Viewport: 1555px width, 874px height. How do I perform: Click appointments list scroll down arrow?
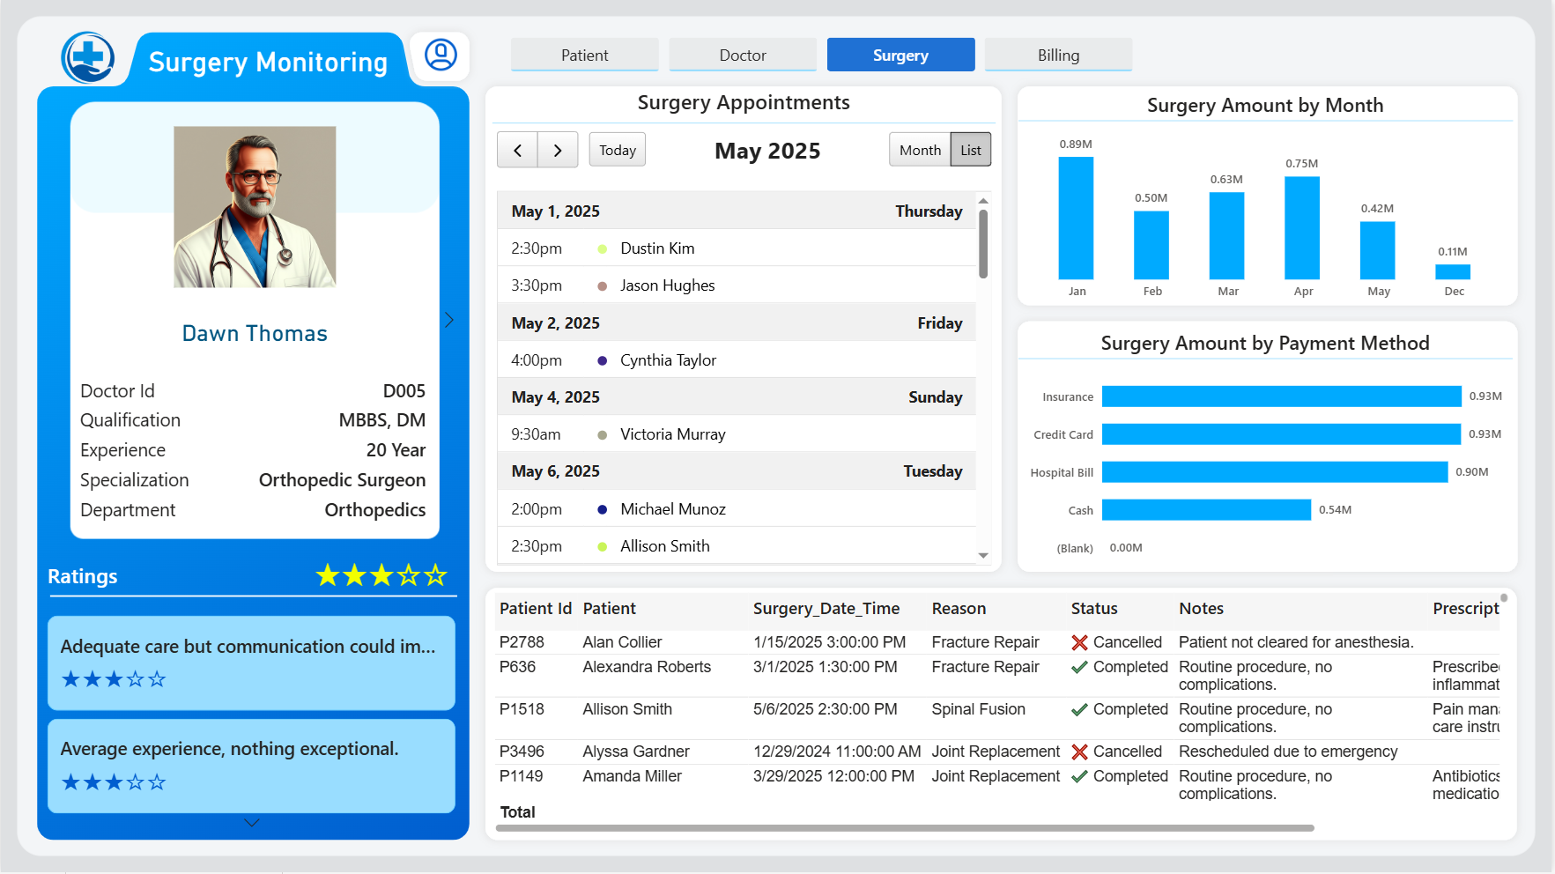point(983,555)
